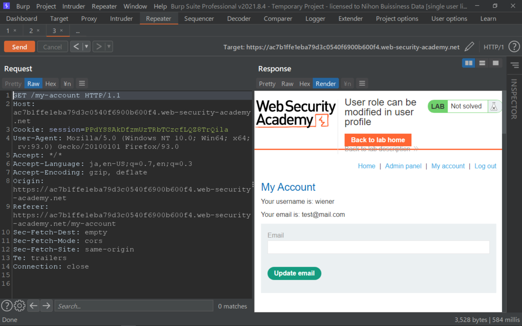Image resolution: width=522 pixels, height=326 pixels.
Task: Open the Repeater help question mark icon
Action: click(x=514, y=47)
